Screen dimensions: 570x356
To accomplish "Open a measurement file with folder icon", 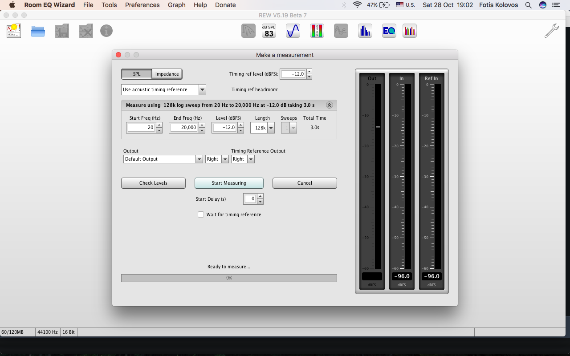I will (38, 31).
